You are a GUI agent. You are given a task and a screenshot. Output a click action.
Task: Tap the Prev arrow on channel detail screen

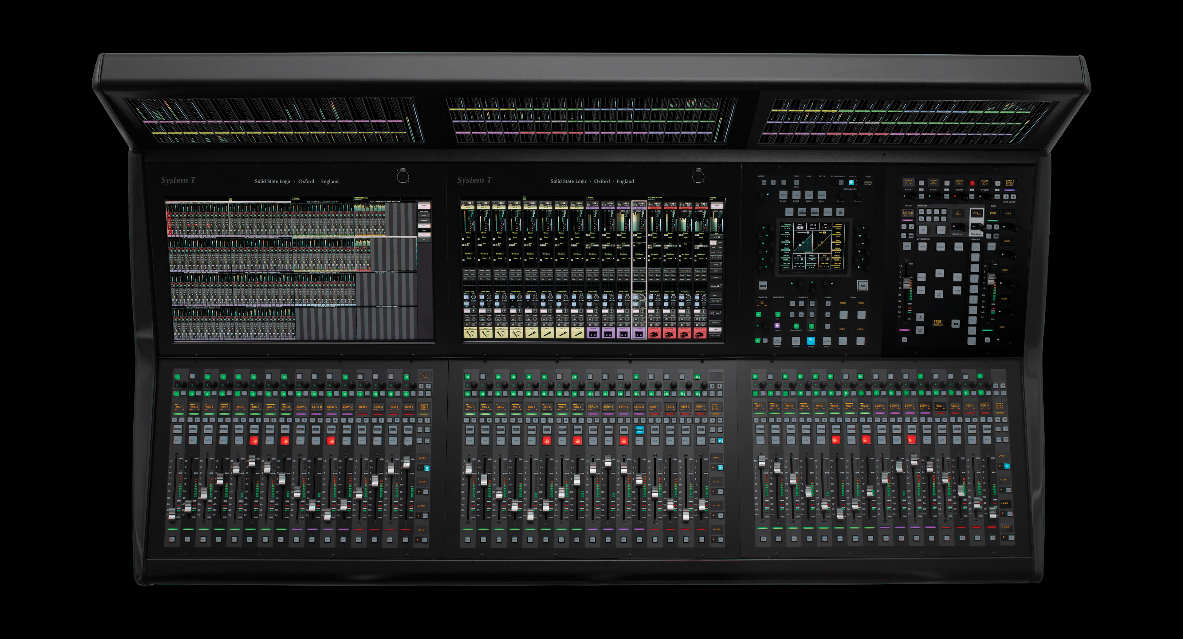(800, 228)
